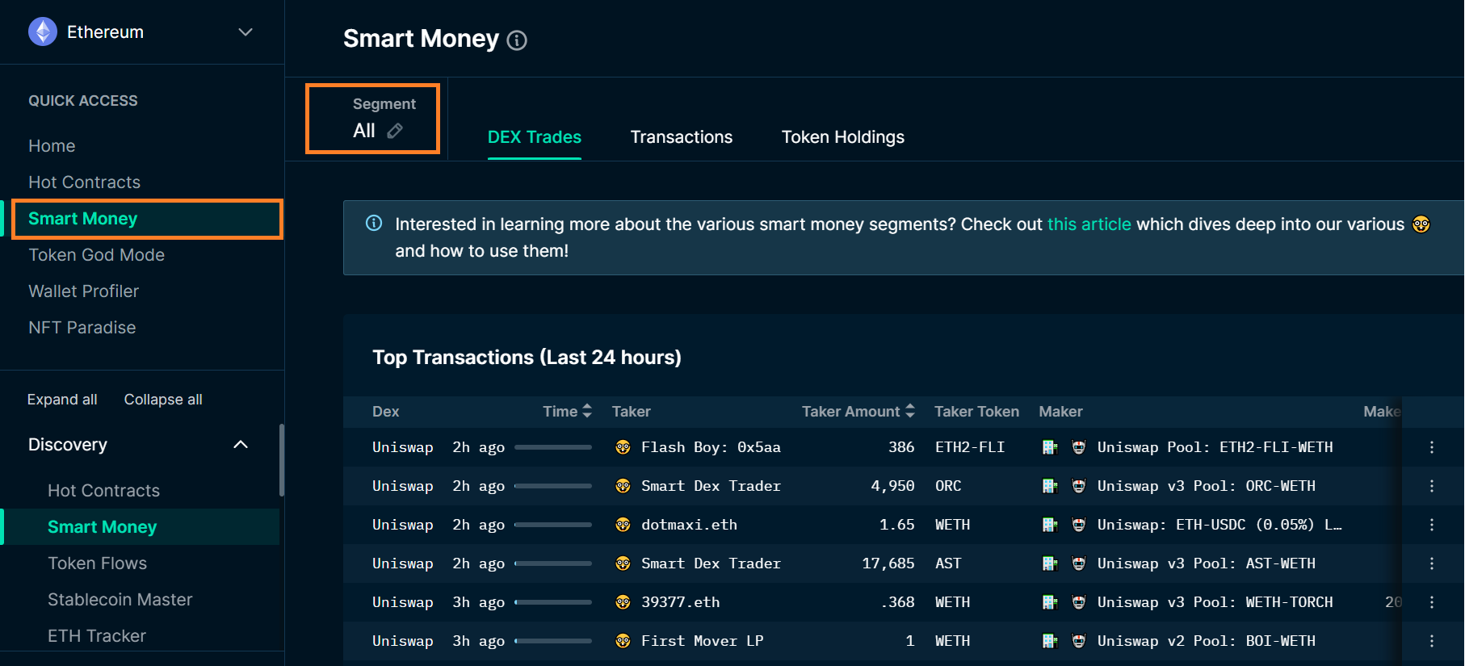The height and width of the screenshot is (666, 1465).
Task: Click nerd emoji beside dotmaxi.eth
Action: pos(623,525)
